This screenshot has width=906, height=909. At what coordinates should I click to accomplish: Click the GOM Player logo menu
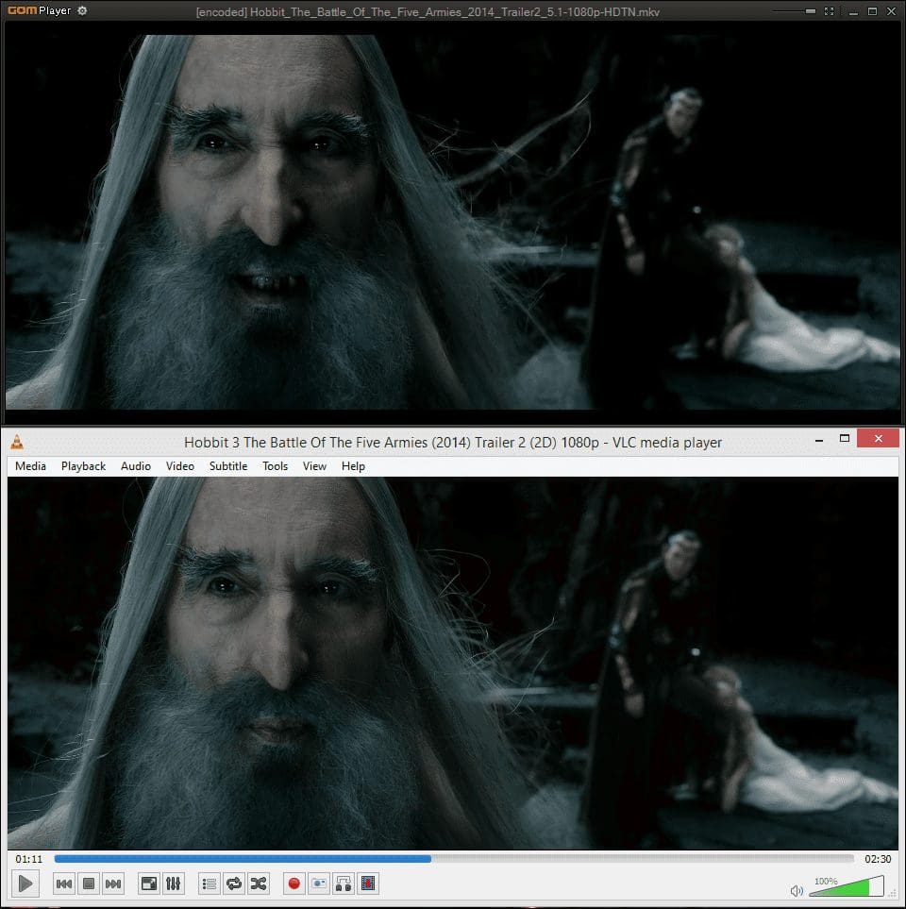point(39,10)
